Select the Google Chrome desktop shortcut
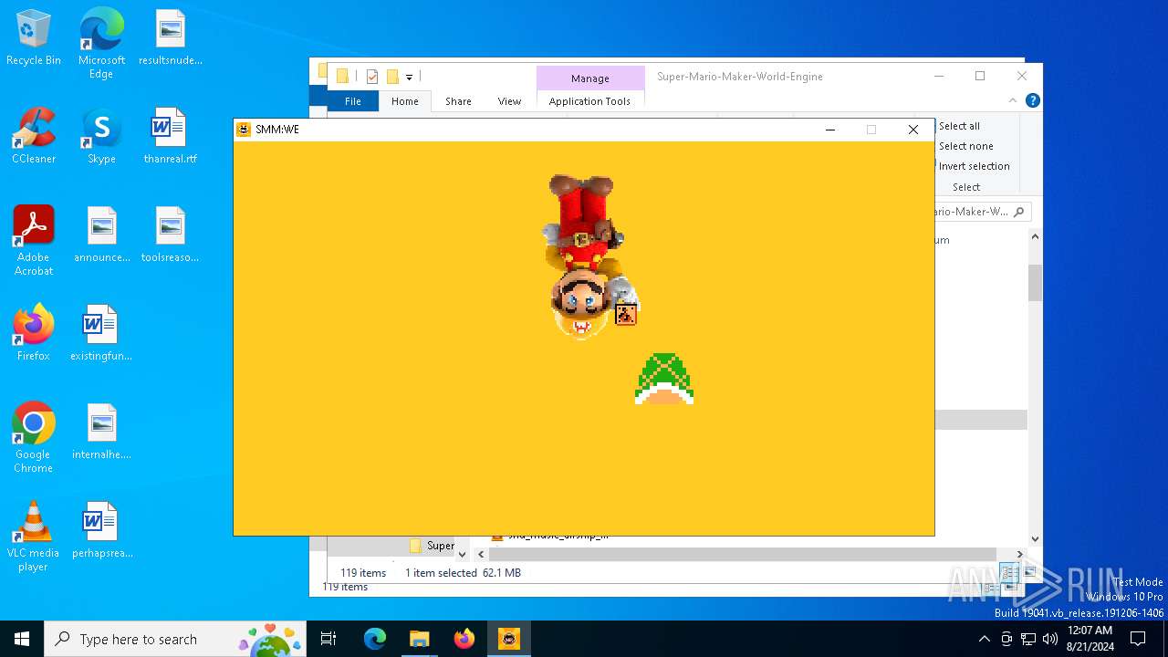 (x=34, y=438)
